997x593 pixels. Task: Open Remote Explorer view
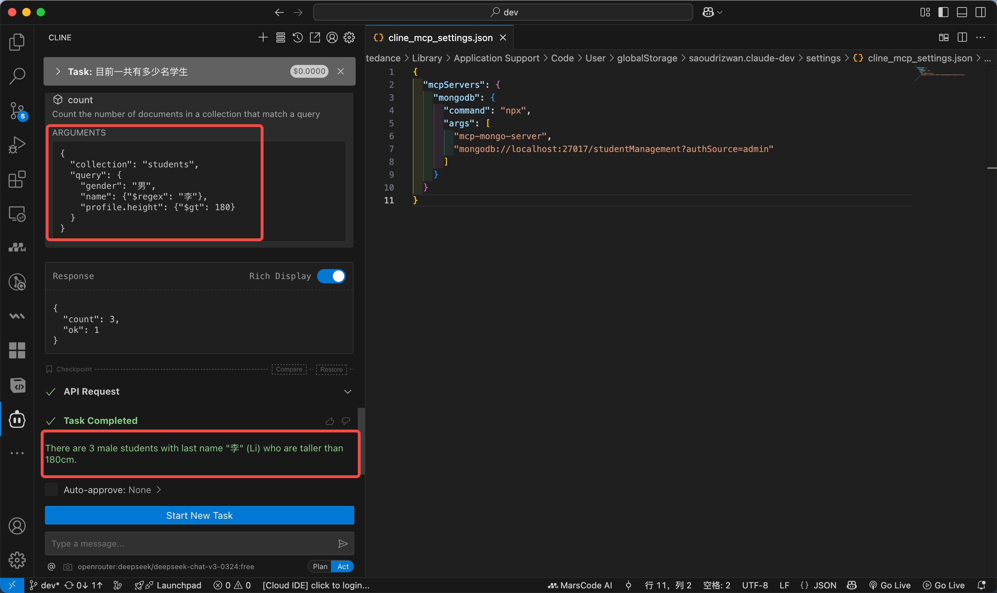tap(17, 214)
